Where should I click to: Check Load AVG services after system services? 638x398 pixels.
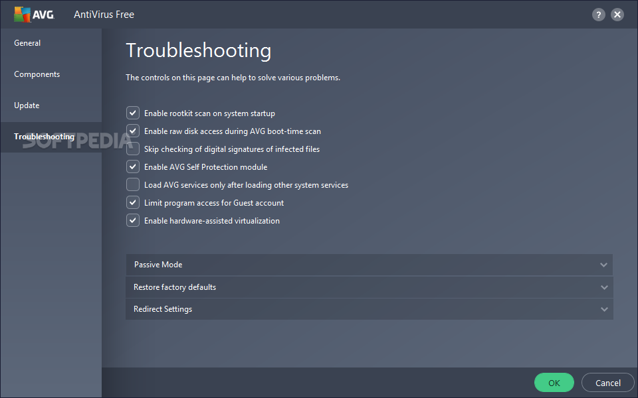point(133,185)
